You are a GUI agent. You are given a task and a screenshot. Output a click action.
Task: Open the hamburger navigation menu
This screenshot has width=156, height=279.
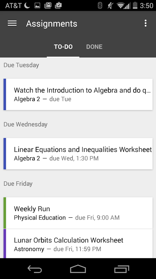(x=12, y=23)
